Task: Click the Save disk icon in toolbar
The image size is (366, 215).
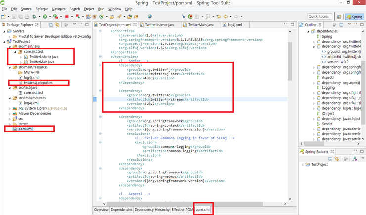Action: [13, 16]
